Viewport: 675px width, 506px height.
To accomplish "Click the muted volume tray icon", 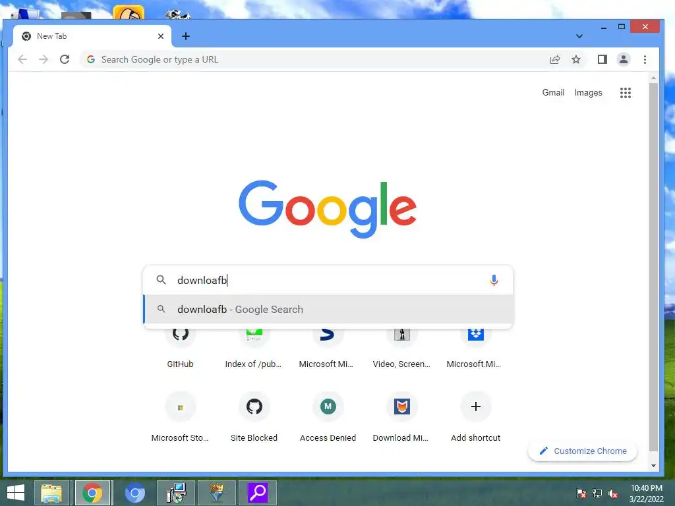I will coord(612,493).
